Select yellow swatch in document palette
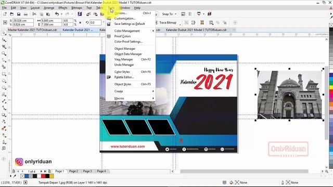This screenshot has width=333, height=187. [52, 176]
